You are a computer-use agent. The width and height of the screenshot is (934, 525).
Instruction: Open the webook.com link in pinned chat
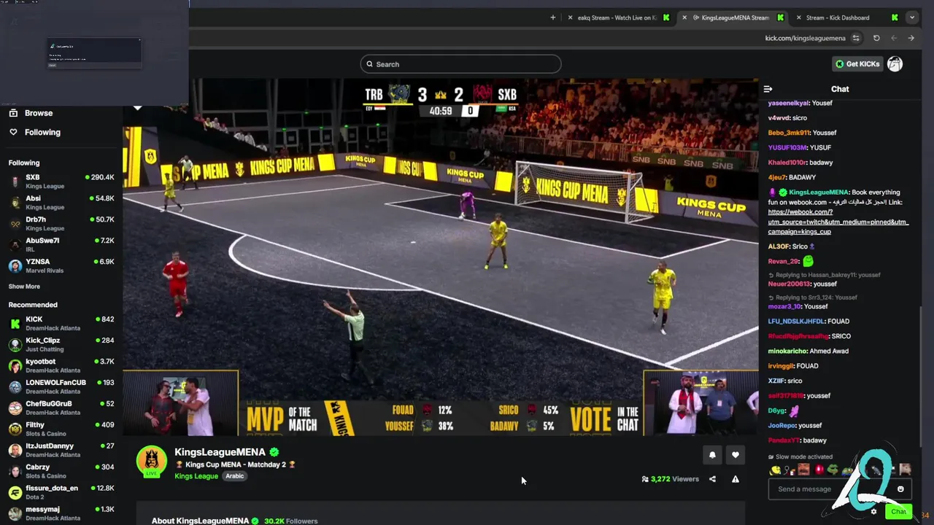pos(838,222)
